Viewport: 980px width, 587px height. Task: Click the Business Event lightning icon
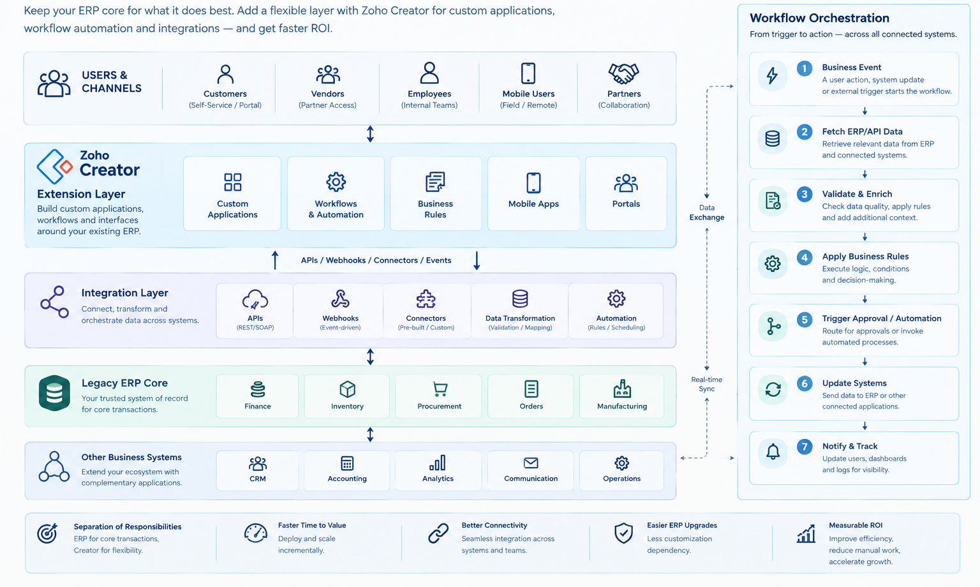(773, 76)
